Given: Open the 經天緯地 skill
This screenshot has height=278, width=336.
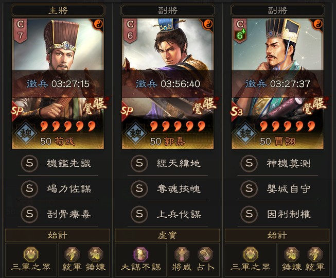Looking at the screenshot, I should [x=168, y=163].
